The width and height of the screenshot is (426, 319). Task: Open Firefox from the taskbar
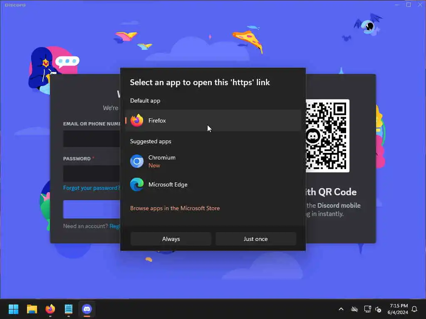50,309
